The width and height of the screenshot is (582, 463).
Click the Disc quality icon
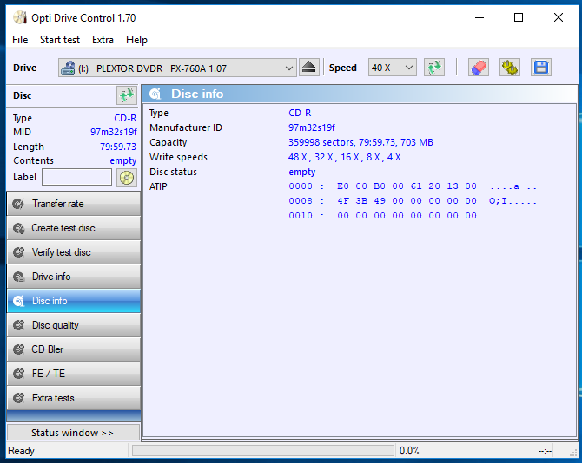[x=18, y=325]
